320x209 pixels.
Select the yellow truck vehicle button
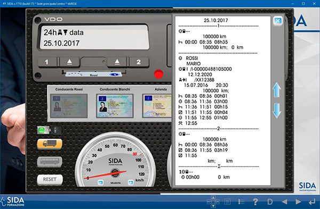pos(50,144)
